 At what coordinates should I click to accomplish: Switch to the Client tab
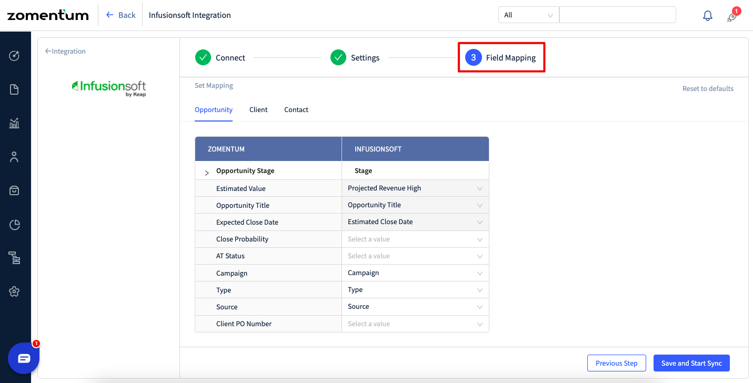pyautogui.click(x=258, y=109)
